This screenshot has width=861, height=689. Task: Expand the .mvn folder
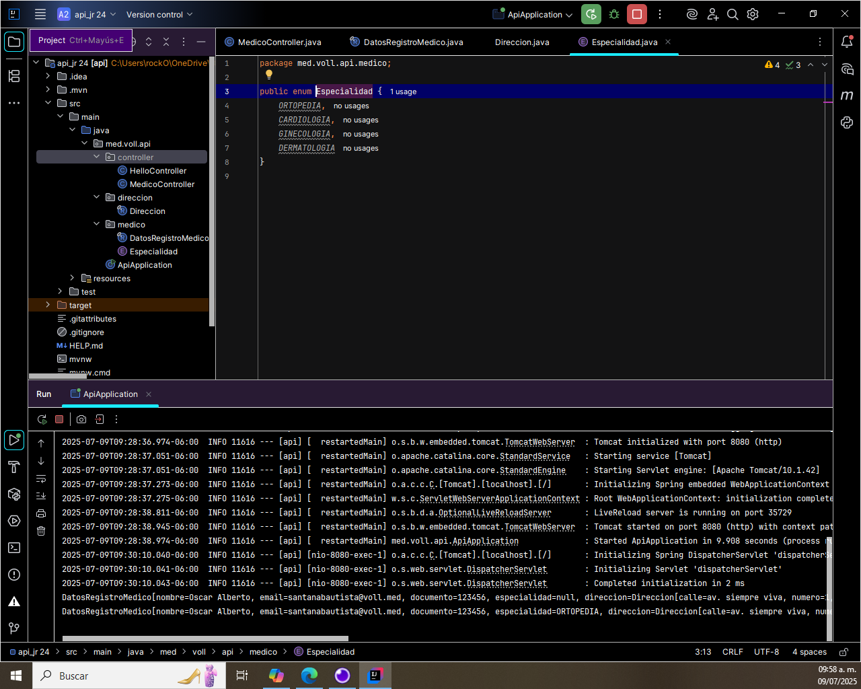point(48,89)
